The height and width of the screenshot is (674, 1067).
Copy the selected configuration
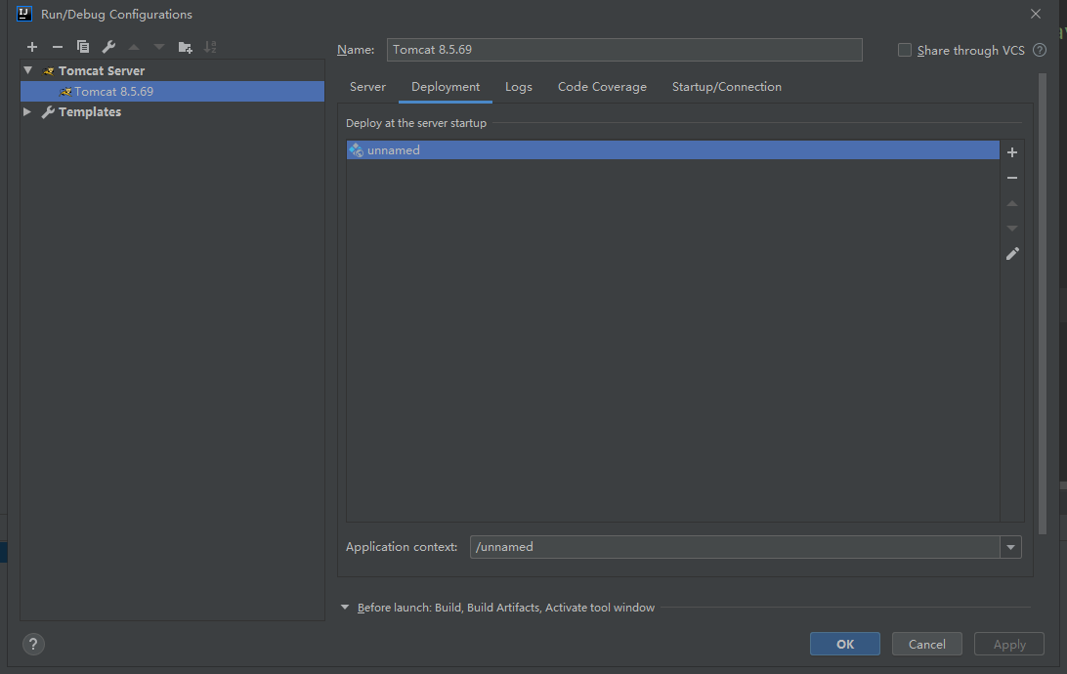pyautogui.click(x=83, y=47)
